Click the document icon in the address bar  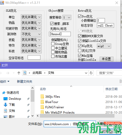(x=25, y=73)
